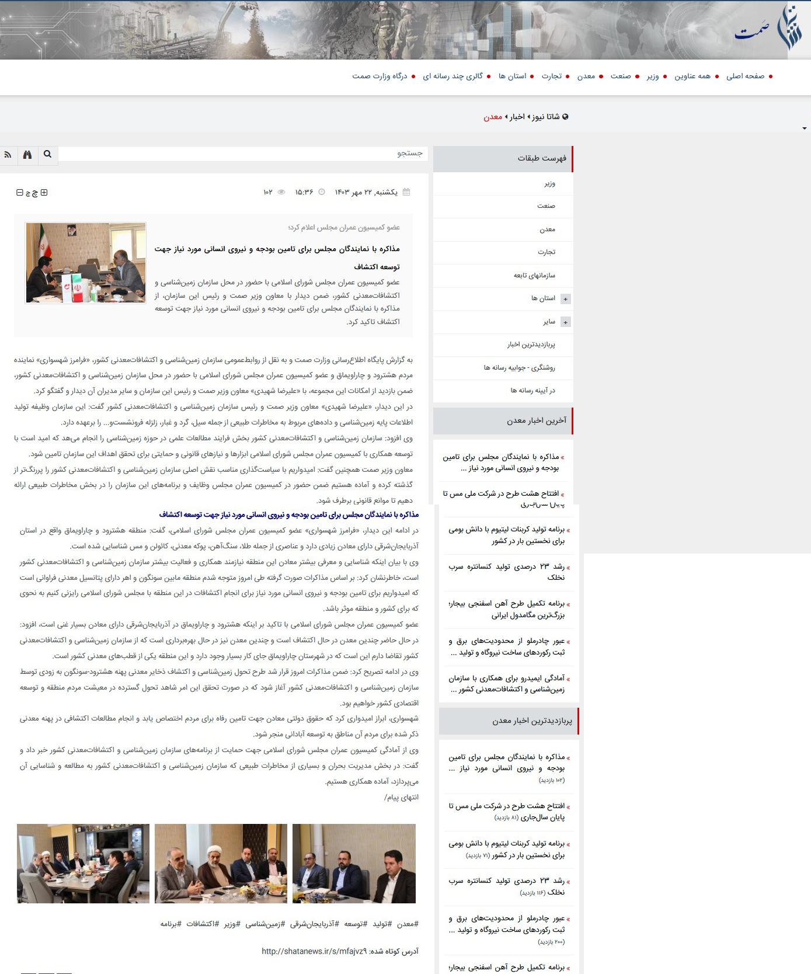Open the RSS feed icon
Image resolution: width=811 pixels, height=974 pixels.
click(8, 154)
